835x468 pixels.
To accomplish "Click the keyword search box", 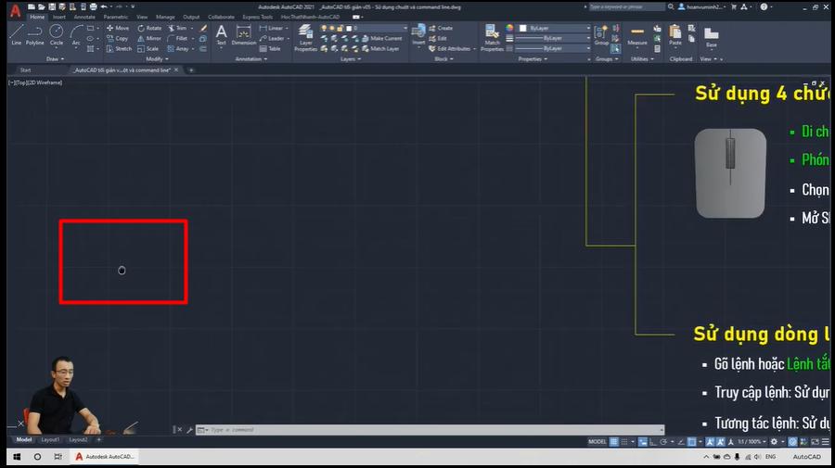I will click(627, 6).
